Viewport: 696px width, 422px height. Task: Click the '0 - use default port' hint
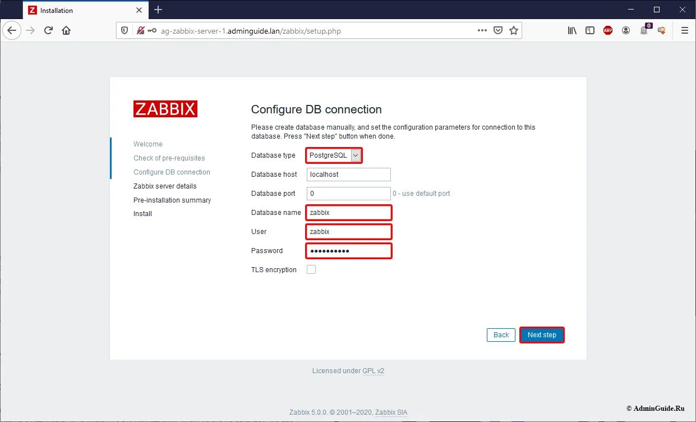pos(421,194)
